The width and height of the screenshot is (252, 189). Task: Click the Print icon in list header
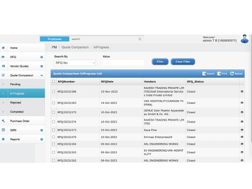(219, 74)
